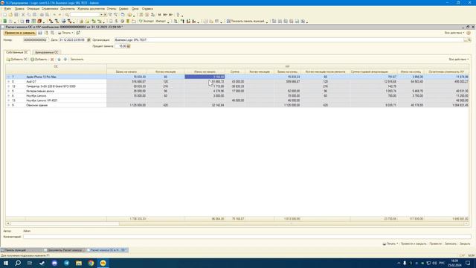Click the 'Добавить' button in table toolbar

point(39,60)
